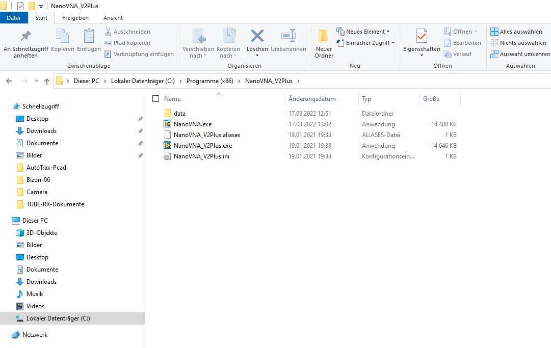Click Dieser PC in address bar

pos(87,81)
